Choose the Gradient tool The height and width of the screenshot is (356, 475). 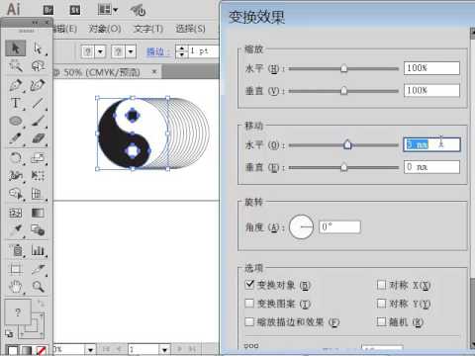pos(38,213)
